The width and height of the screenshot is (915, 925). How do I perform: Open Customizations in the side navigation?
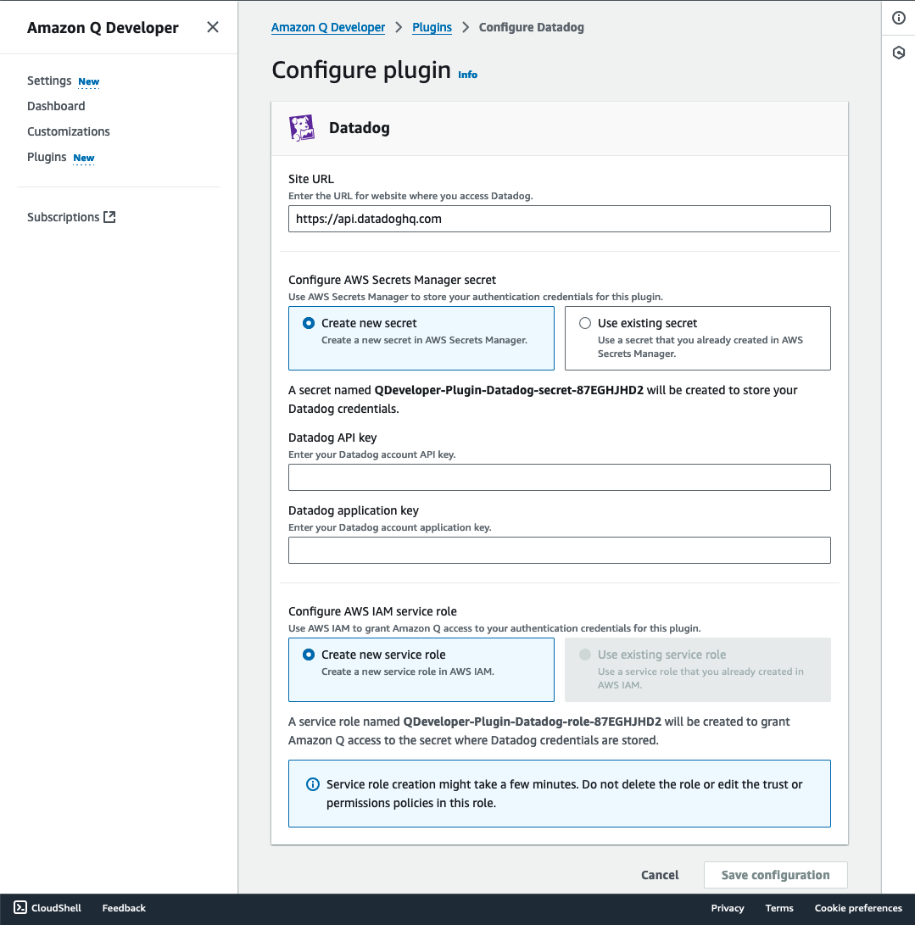tap(69, 131)
